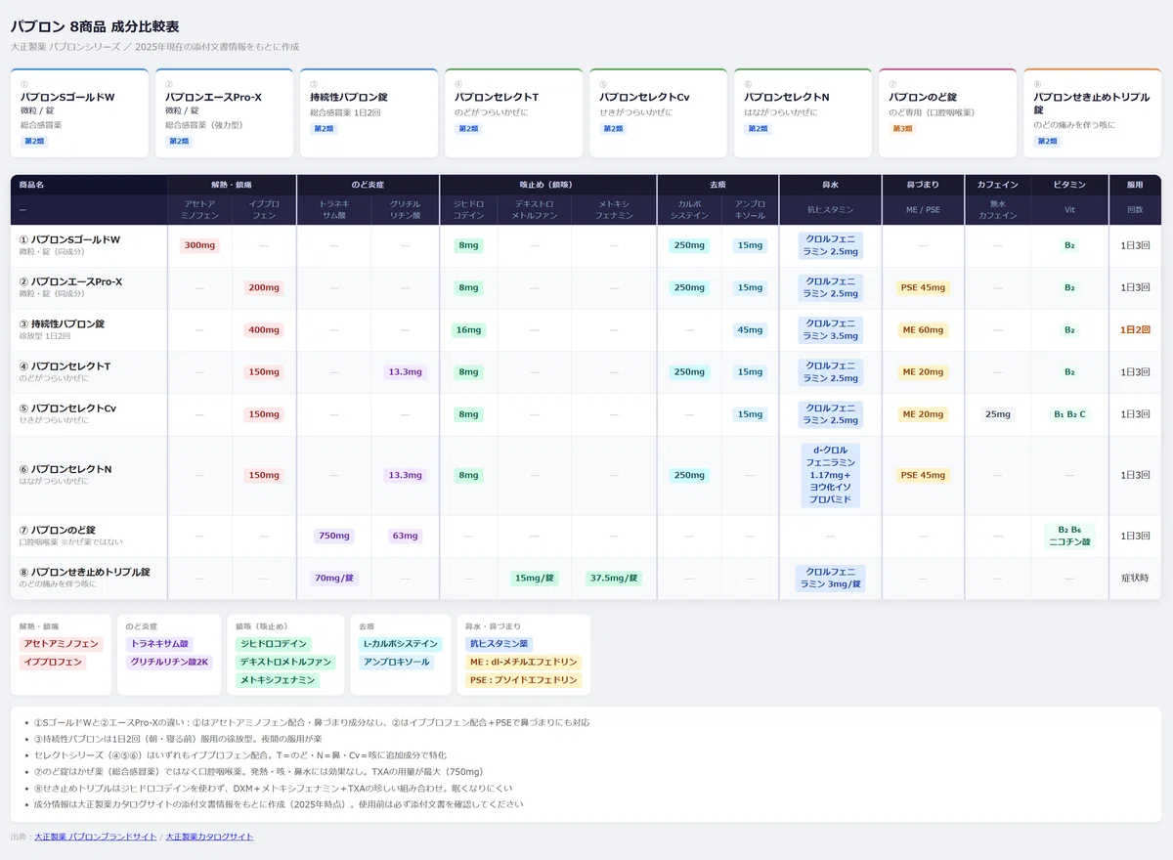The image size is (1173, 860).
Task: Click PSE 45mg in パブロンセレクトN row
Action: click(x=923, y=475)
